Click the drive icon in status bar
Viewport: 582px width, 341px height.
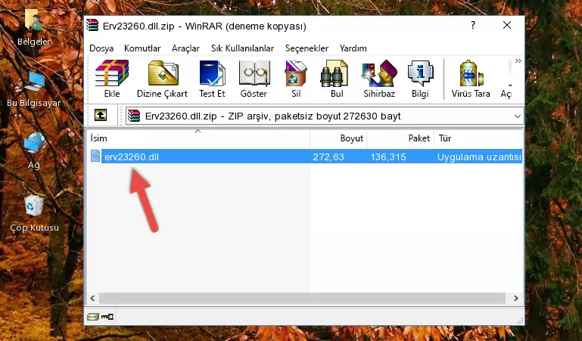(93, 317)
